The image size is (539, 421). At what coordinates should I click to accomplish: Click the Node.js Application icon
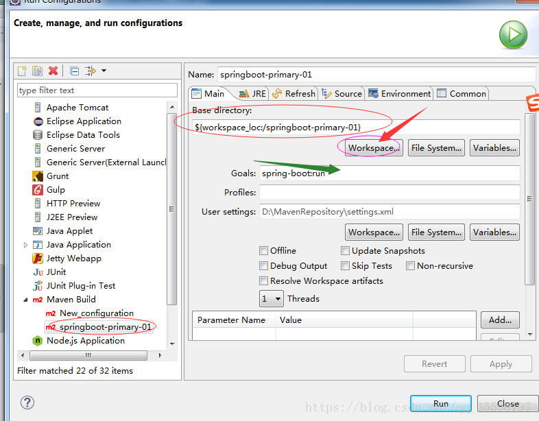(x=38, y=341)
